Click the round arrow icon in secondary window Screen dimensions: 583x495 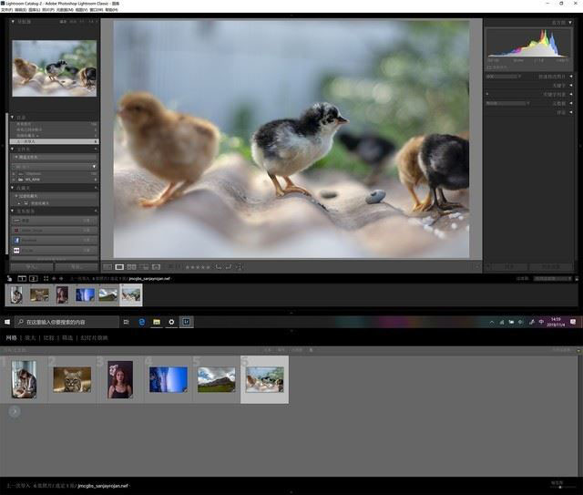pyautogui.click(x=15, y=411)
